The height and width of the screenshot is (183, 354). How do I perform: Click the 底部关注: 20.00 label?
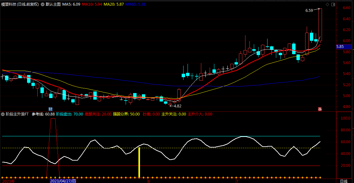click(98, 114)
